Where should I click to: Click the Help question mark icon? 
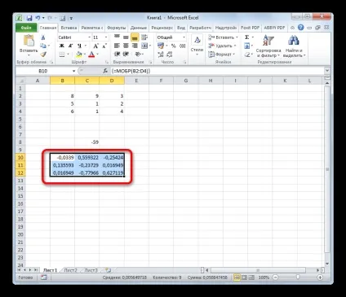[300, 28]
